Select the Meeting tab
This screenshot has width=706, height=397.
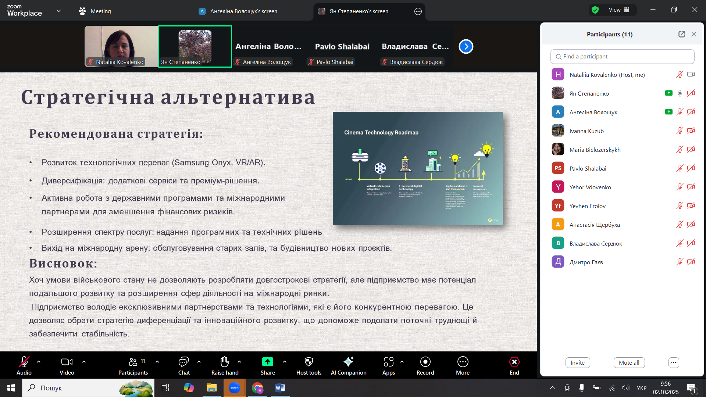pyautogui.click(x=95, y=11)
